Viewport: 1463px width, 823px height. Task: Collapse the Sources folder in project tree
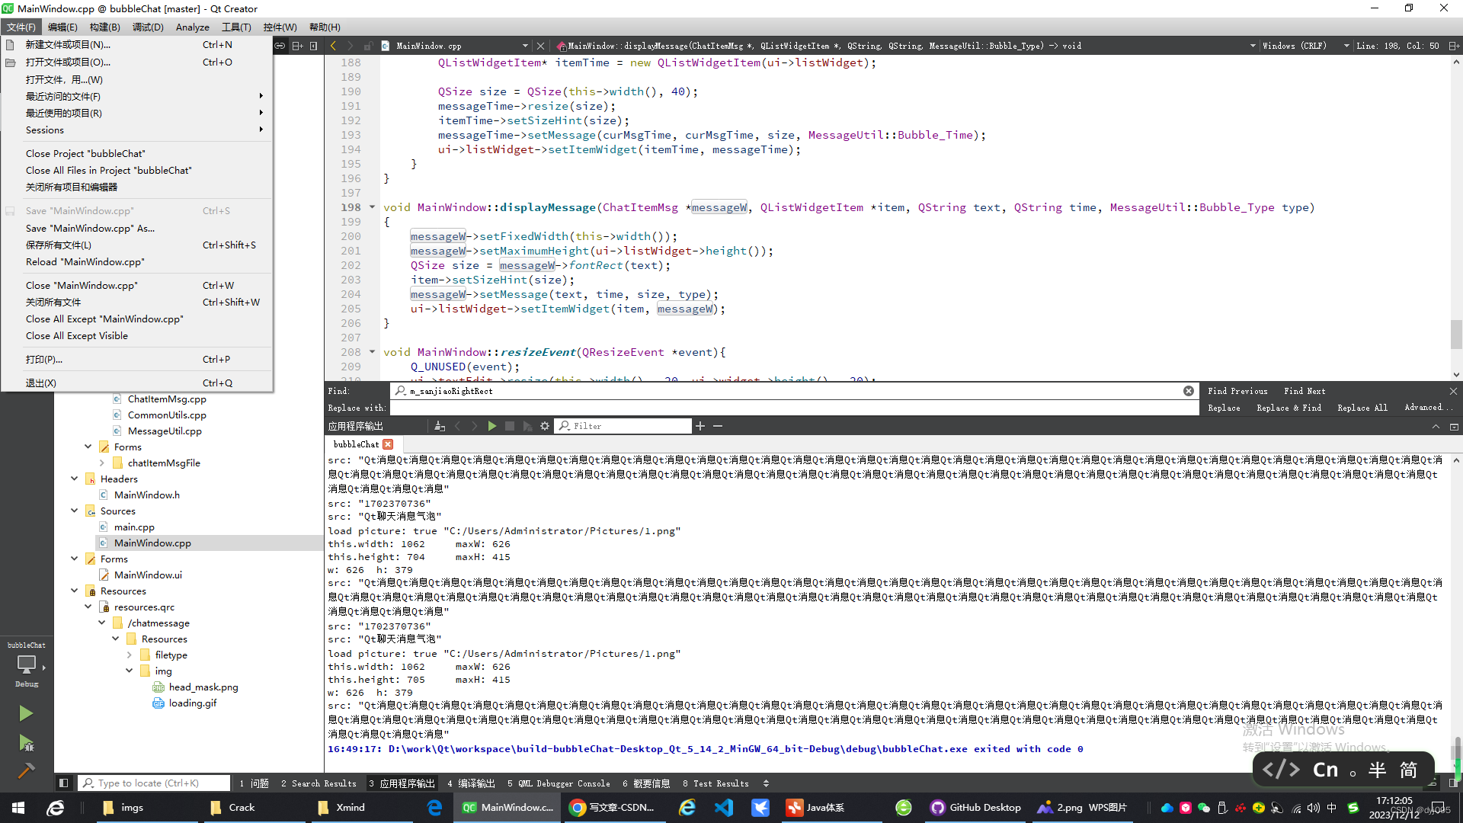75,511
